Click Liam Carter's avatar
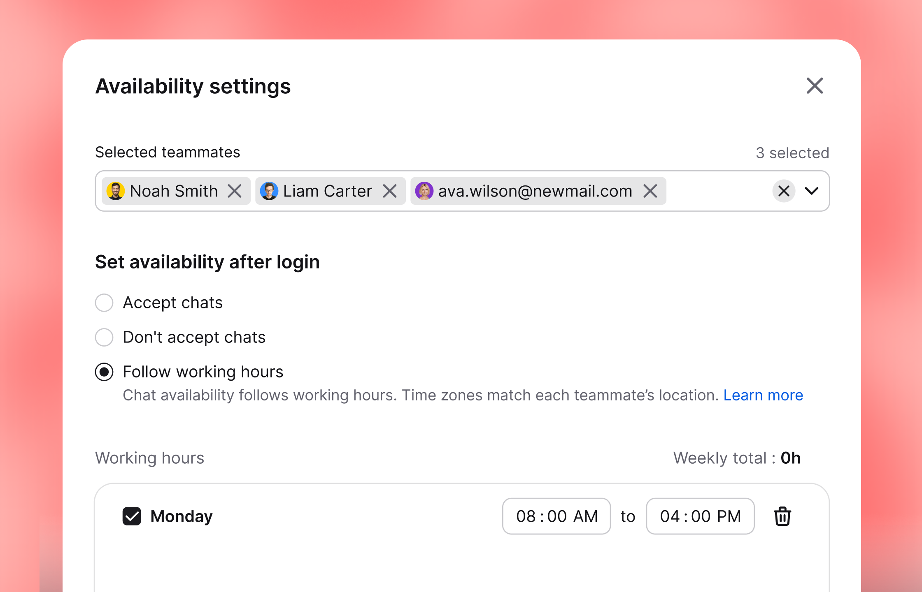Screen dimensions: 922x592 [269, 191]
